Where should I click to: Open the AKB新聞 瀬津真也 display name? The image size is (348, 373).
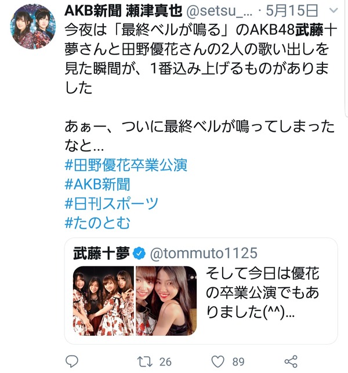click(123, 10)
